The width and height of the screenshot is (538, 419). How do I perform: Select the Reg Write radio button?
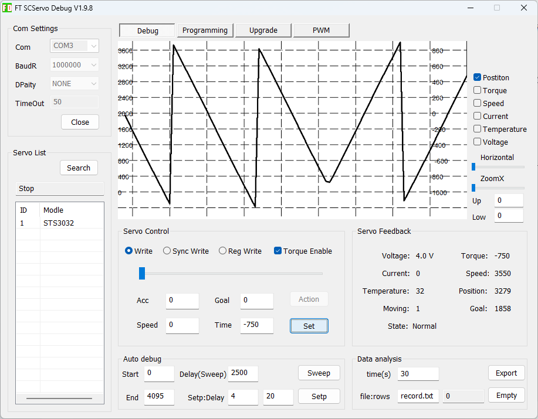click(222, 251)
